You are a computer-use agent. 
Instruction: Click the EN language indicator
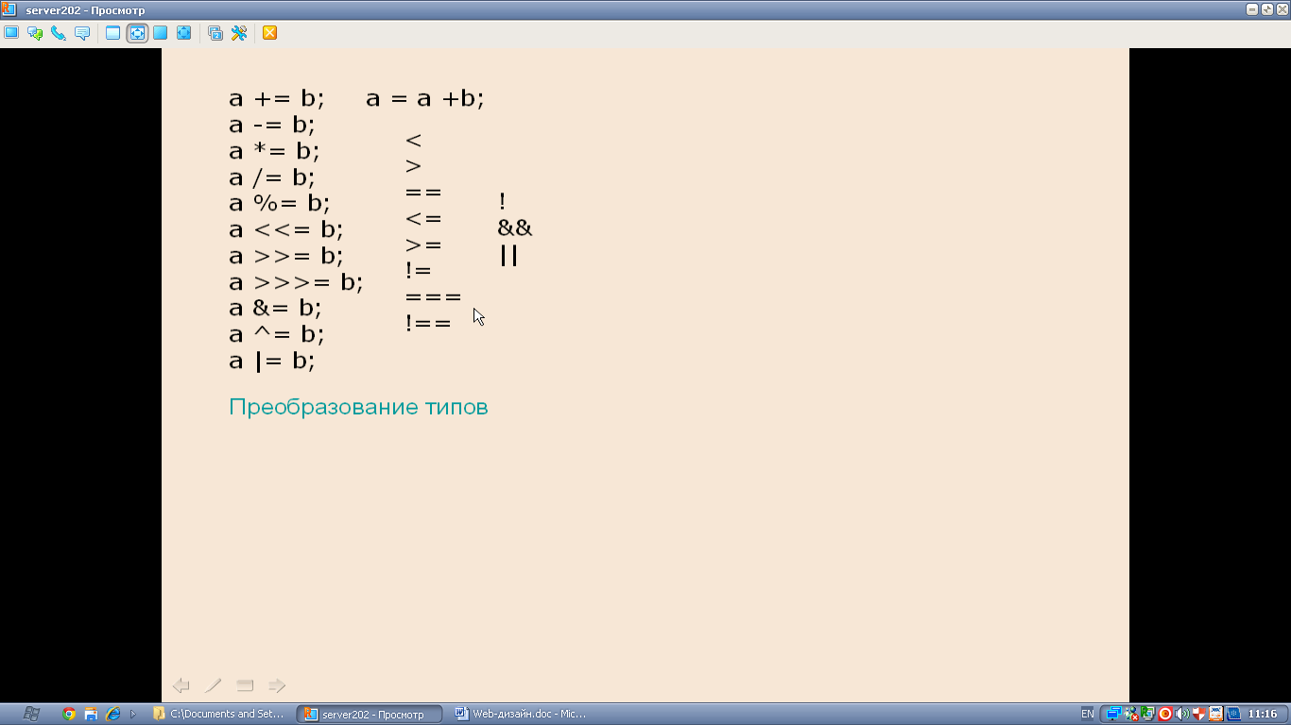point(1088,714)
